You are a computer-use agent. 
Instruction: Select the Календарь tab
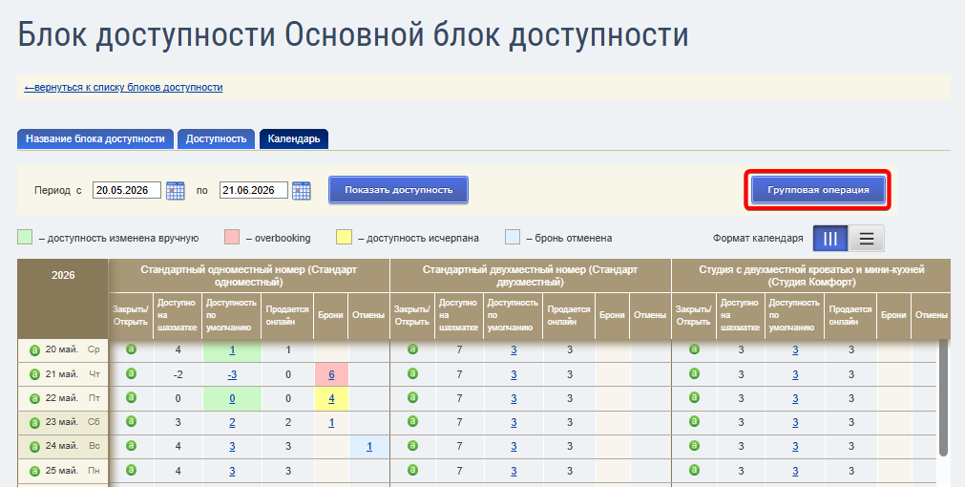[x=294, y=139]
